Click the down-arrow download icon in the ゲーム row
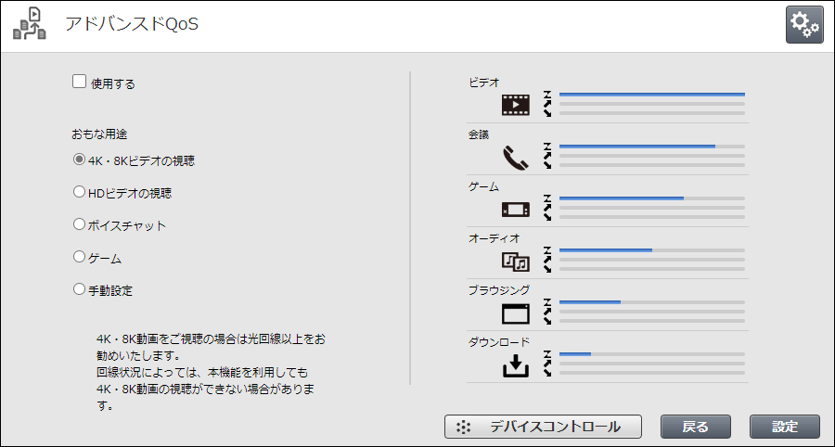Image resolution: width=835 pixels, height=447 pixels. [547, 217]
